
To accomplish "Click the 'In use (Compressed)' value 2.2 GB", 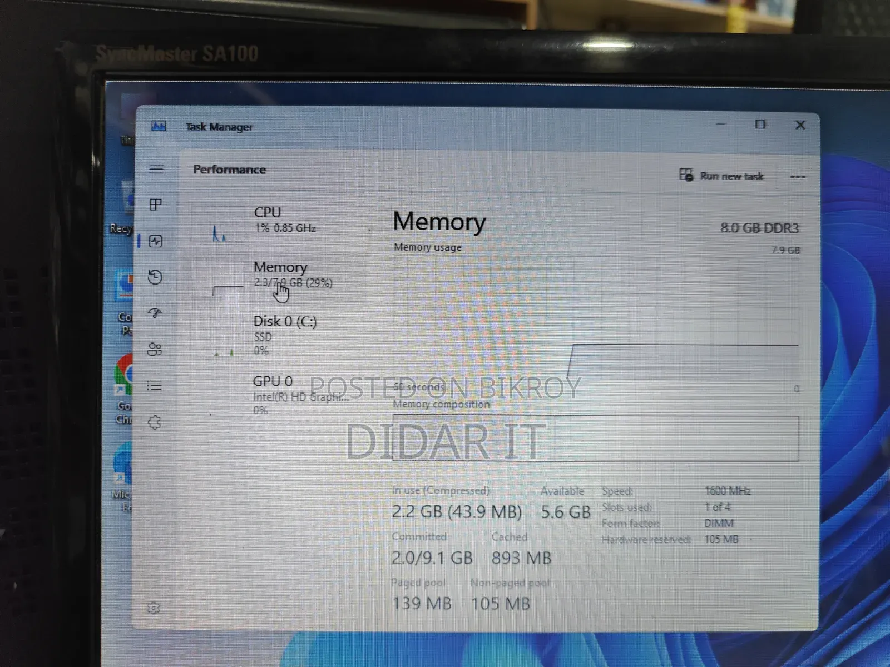I will (457, 511).
